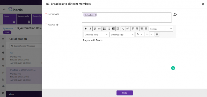
Task: Justify the message text
Action: point(146,29)
